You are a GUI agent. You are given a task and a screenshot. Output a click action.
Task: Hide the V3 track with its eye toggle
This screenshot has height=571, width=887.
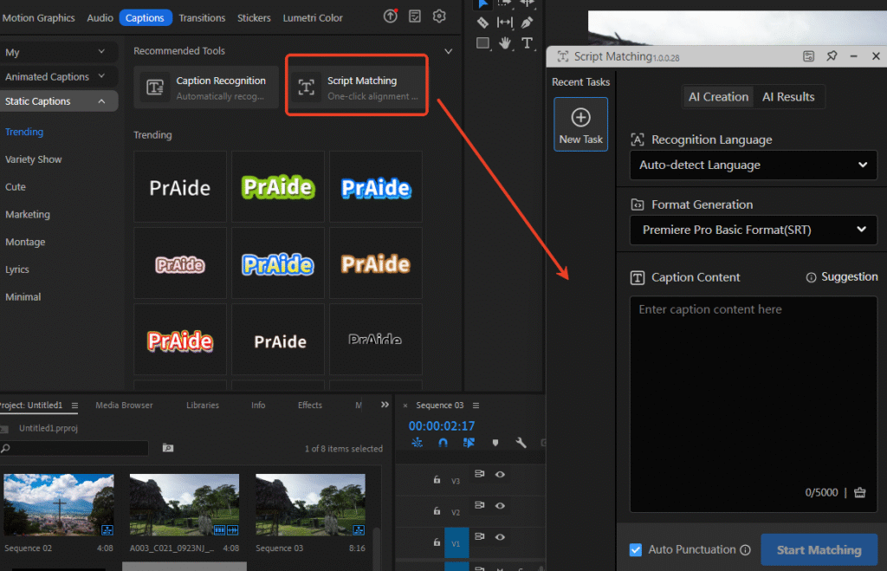[x=501, y=476]
